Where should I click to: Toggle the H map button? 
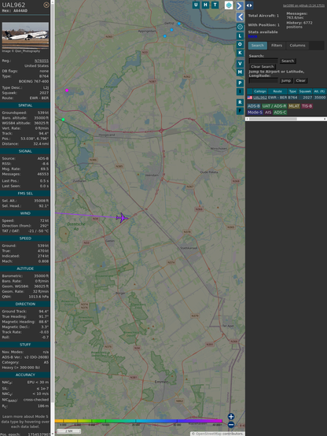pos(205,5)
